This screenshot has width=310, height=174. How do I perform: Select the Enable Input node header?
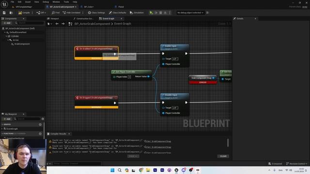[174, 47]
